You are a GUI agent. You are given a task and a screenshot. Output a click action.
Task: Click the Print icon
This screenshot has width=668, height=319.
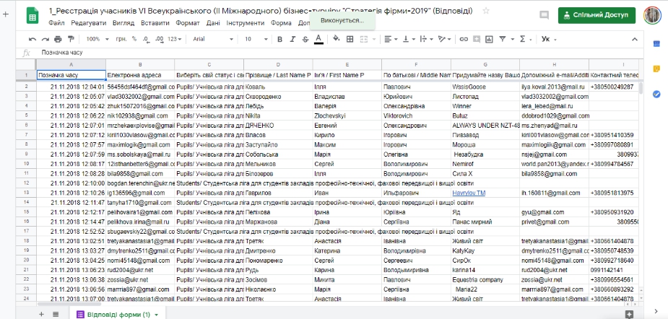coord(58,39)
